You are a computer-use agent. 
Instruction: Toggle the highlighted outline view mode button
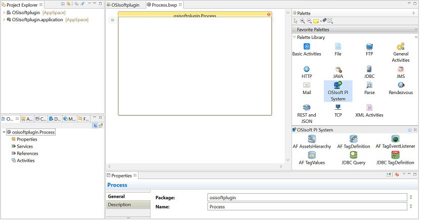95,125
